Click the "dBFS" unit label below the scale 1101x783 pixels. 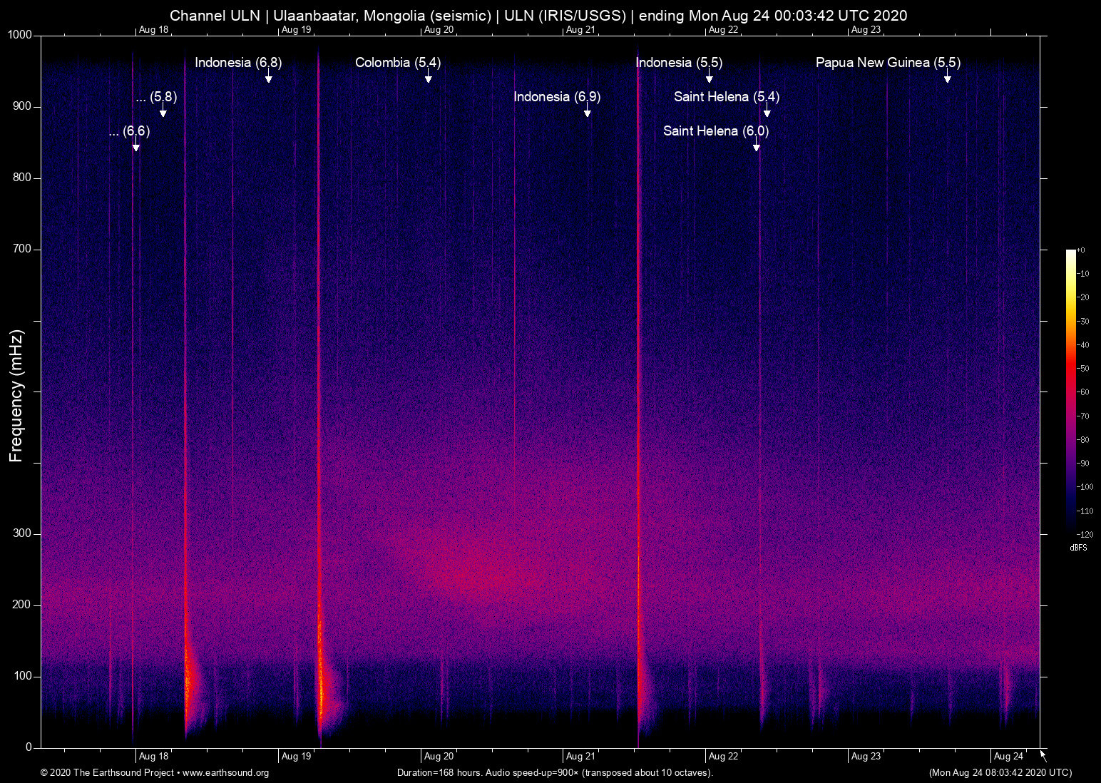click(x=1079, y=548)
